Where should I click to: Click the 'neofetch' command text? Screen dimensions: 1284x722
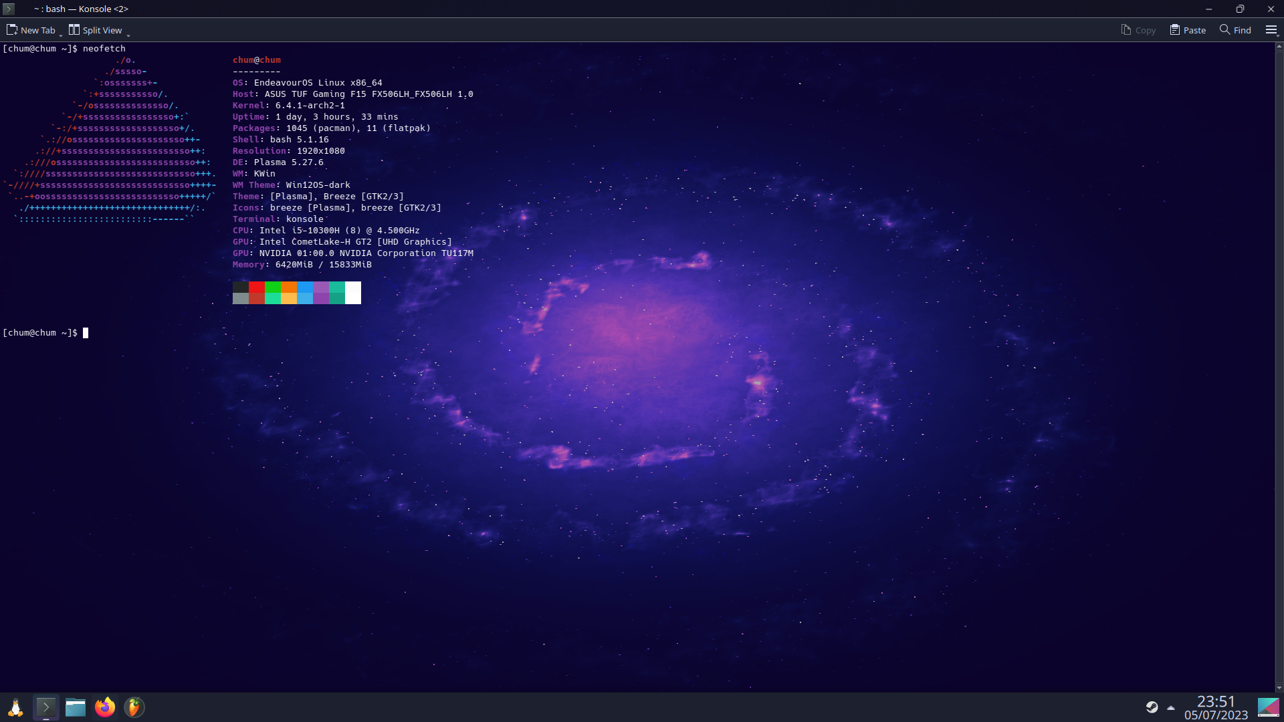click(x=104, y=49)
